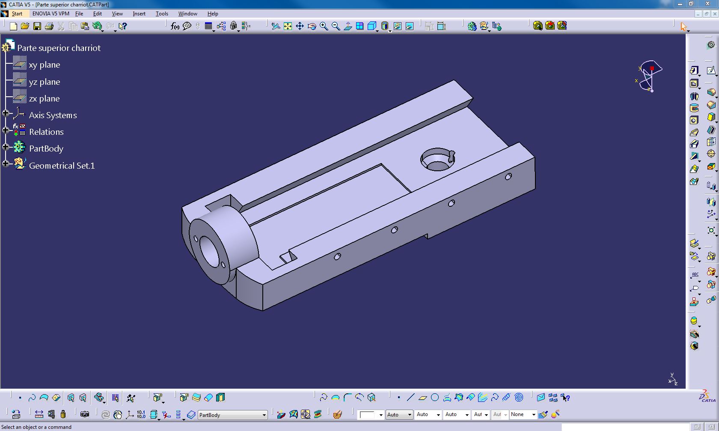Click the Pad tool icon
This screenshot has height=431, width=719.
click(694, 71)
